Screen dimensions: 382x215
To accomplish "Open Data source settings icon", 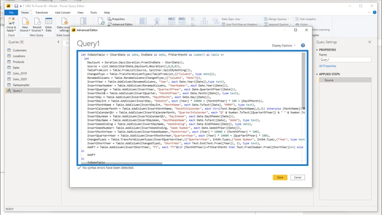I will coord(64,21).
